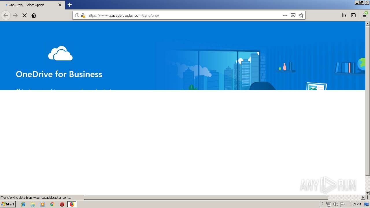The height and width of the screenshot is (208, 370).
Task: Click the casadeltractor.com URL address field
Action: pyautogui.click(x=184, y=15)
